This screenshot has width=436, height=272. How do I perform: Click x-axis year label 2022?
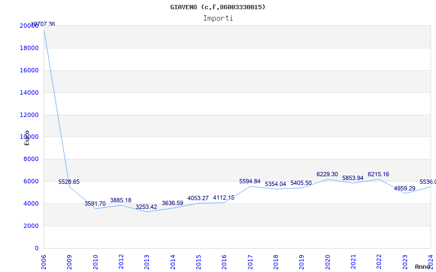tap(379, 262)
